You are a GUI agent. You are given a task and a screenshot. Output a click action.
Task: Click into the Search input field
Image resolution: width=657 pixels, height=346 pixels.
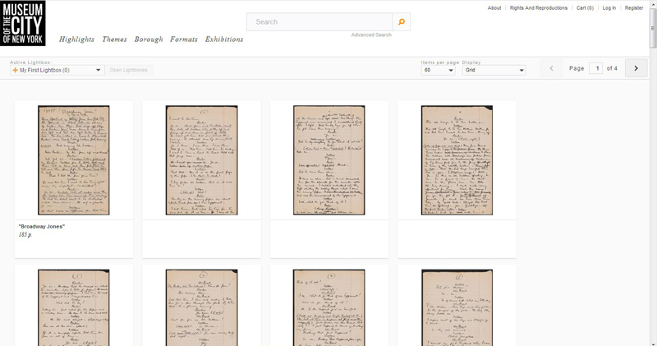pyautogui.click(x=319, y=22)
